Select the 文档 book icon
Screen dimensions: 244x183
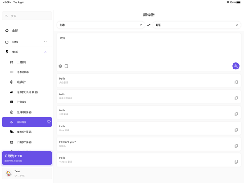pos(7,42)
